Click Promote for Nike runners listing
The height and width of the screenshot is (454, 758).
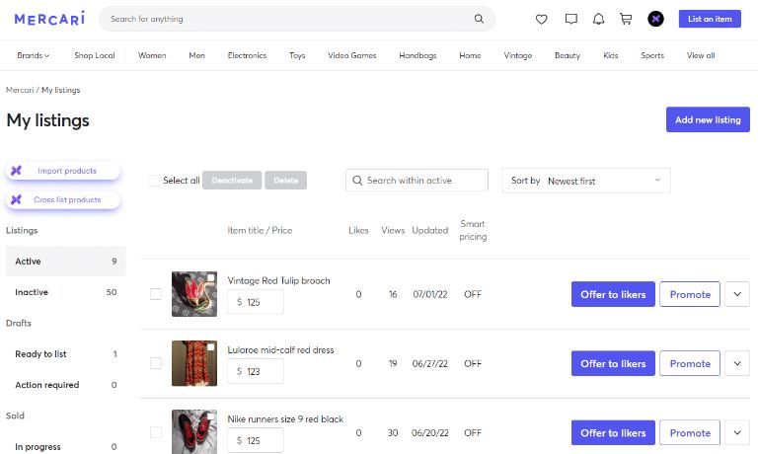tap(690, 432)
